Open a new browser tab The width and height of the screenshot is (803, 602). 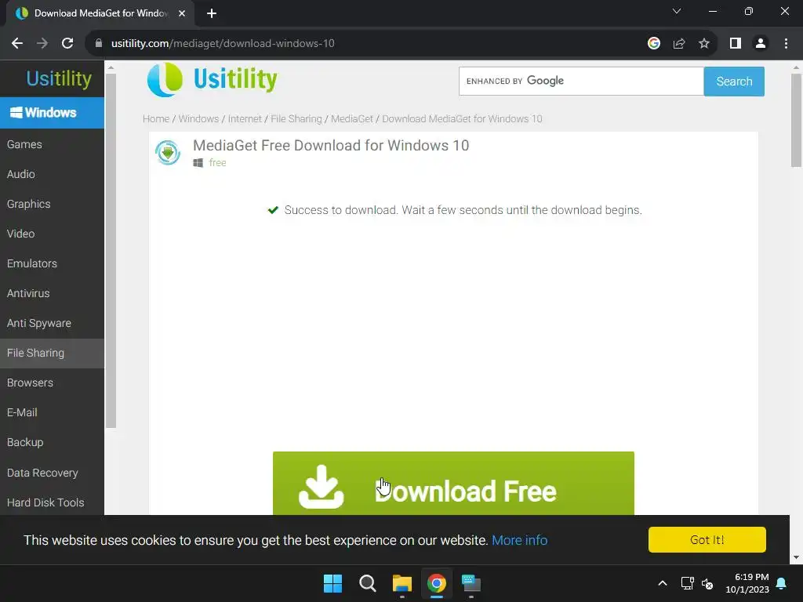tap(212, 13)
